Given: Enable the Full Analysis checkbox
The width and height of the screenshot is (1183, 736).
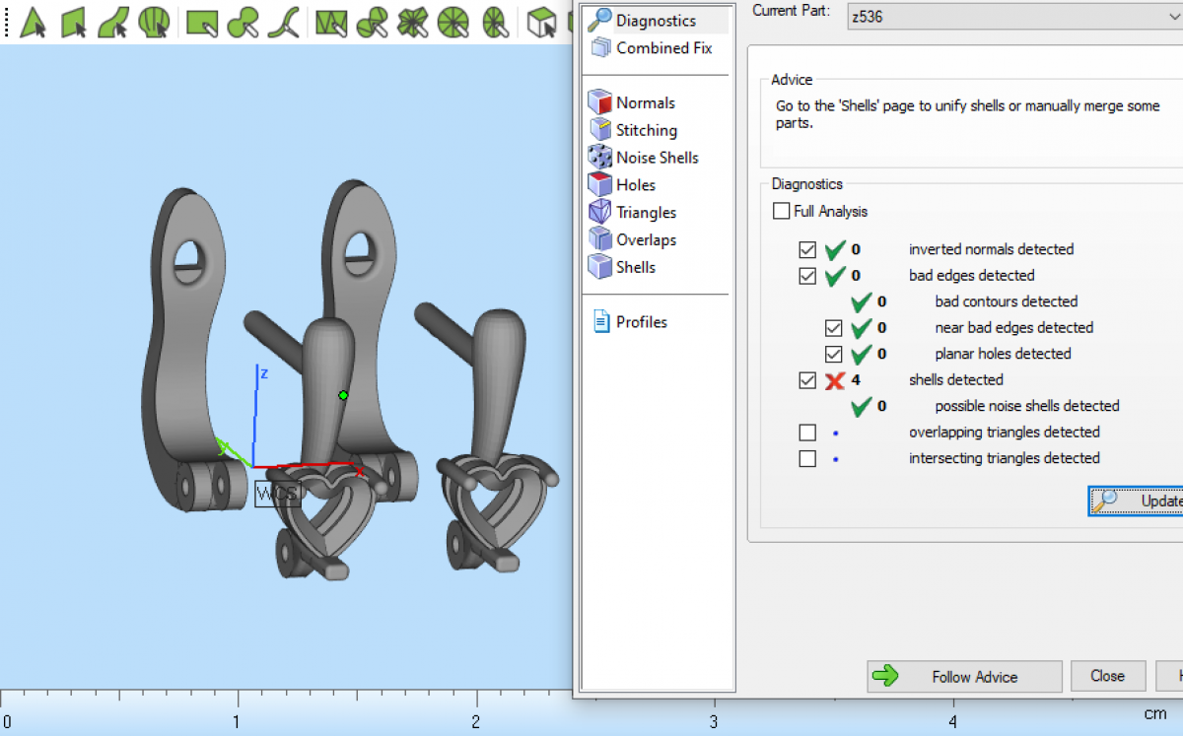Looking at the screenshot, I should click(x=782, y=211).
